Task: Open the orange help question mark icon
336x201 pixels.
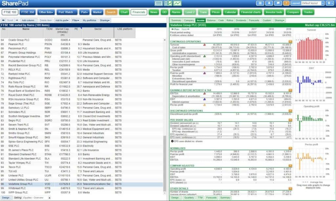Action: (286, 3)
